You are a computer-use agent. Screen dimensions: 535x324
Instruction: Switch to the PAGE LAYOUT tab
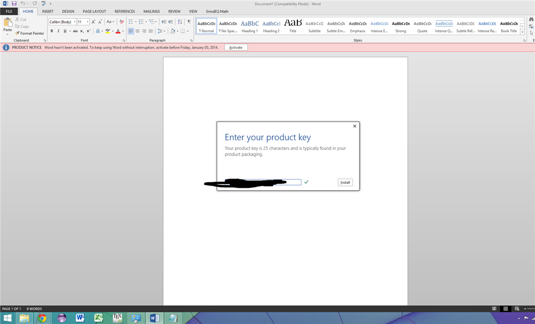coord(94,11)
